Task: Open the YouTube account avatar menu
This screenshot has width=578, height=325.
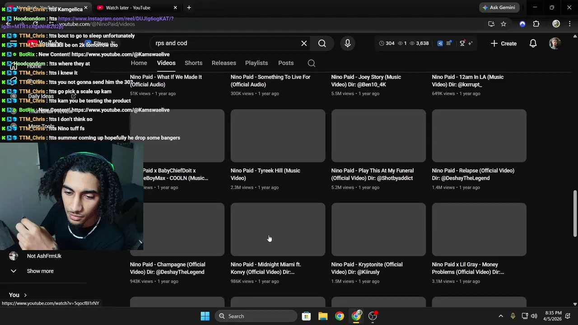Action: tap(555, 43)
